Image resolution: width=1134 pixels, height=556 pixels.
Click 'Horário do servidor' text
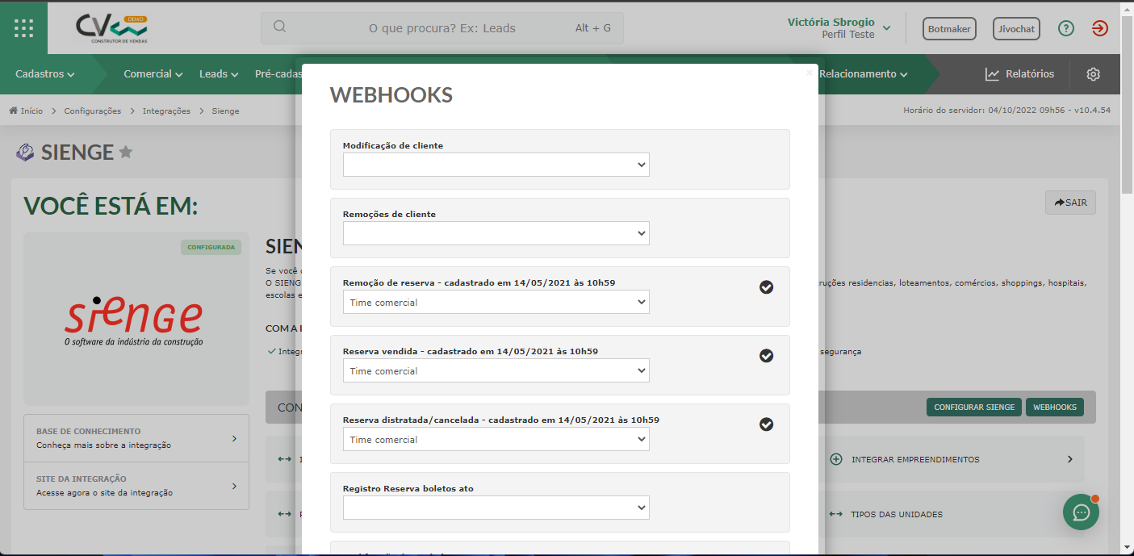pos(1007,111)
